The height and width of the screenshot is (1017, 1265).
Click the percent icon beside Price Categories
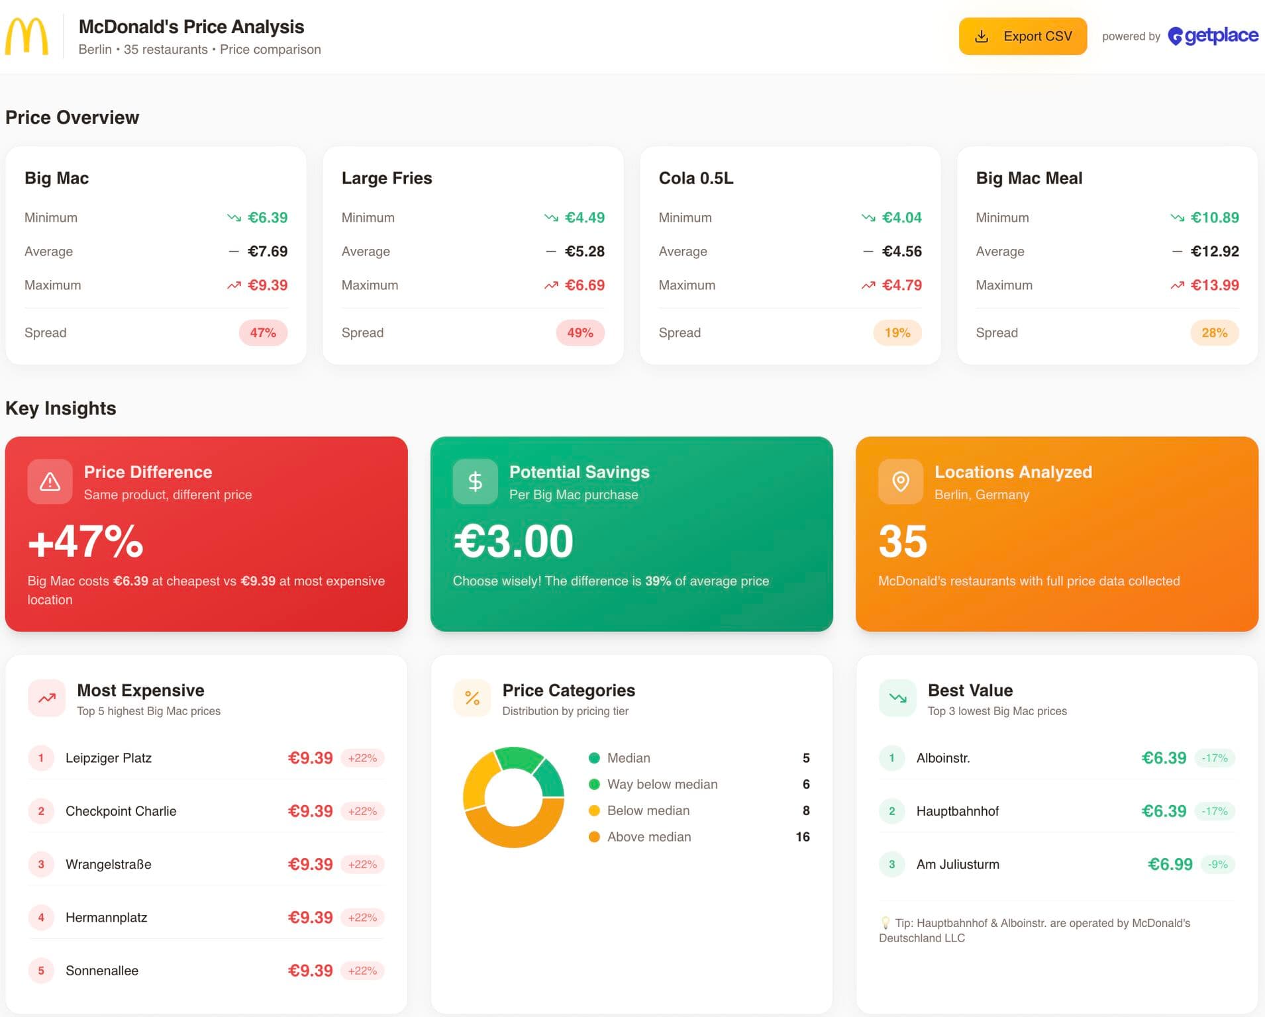[x=472, y=698]
